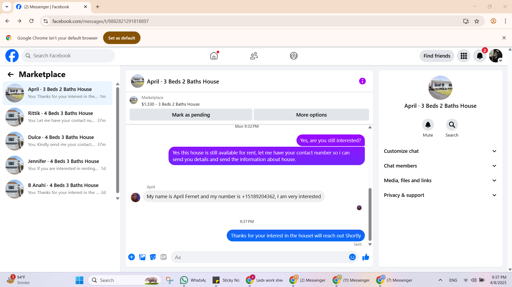
Task: Open WhatsApp from the taskbar
Action: [x=193, y=280]
